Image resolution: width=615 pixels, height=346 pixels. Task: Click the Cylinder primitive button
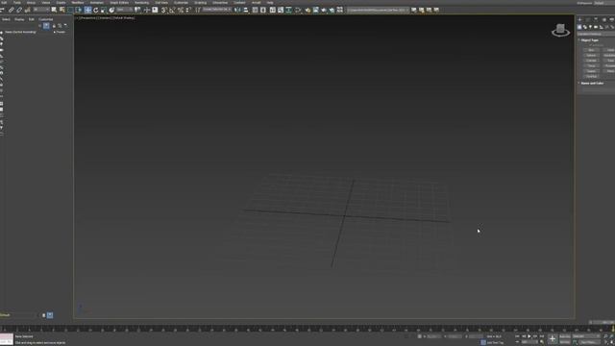[592, 61]
